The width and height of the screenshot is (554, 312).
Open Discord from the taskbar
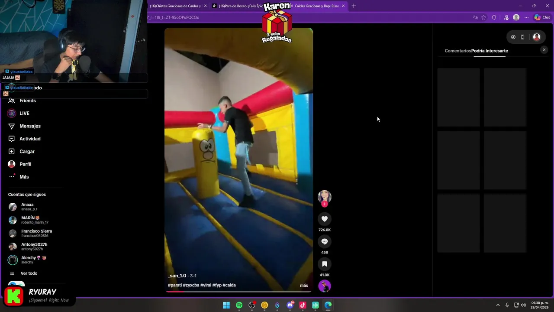click(x=290, y=305)
